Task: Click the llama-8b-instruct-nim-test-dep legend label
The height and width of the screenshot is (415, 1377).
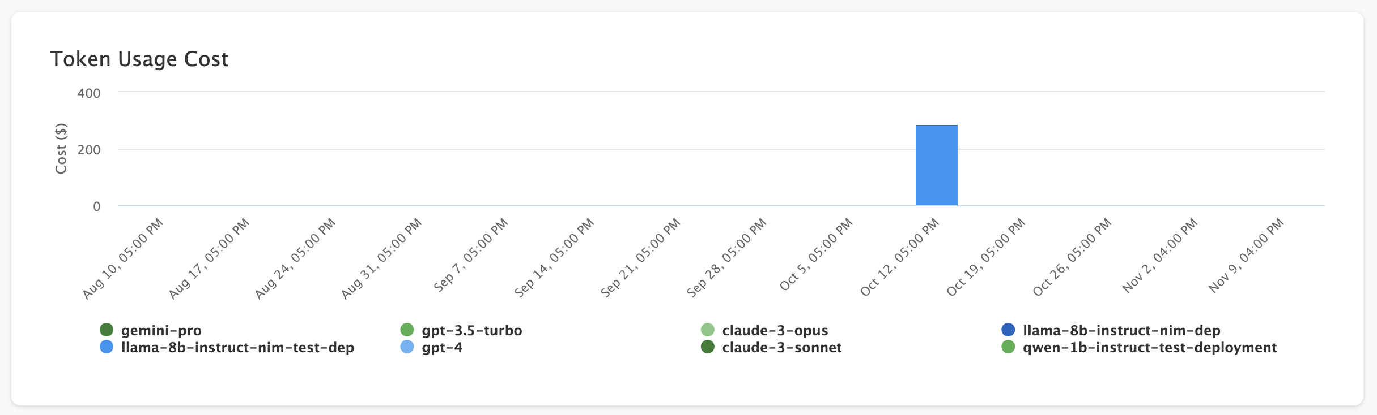Action: (237, 347)
